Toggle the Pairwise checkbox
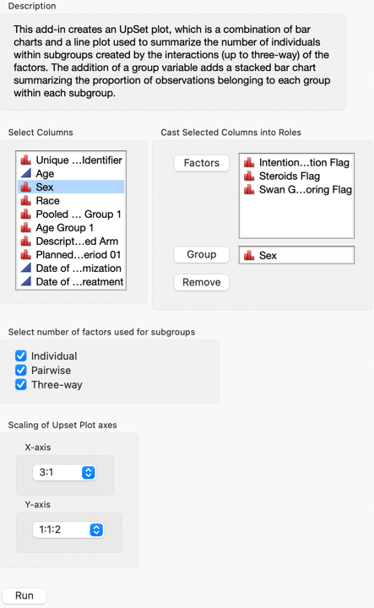Viewport: 374px width, 608px height. pos(21,370)
